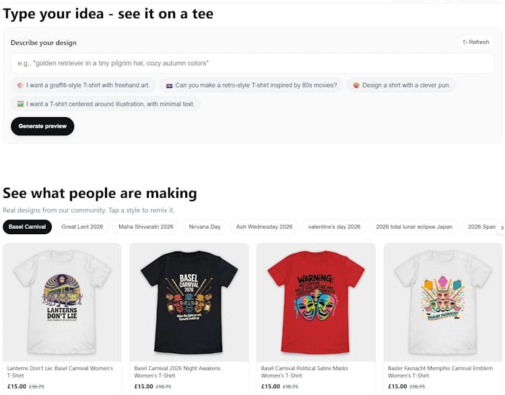Open the Lanterns Don't Lie white tee image

tap(62, 302)
